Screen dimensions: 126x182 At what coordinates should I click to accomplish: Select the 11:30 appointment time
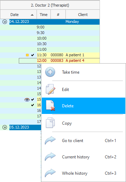click(42, 55)
